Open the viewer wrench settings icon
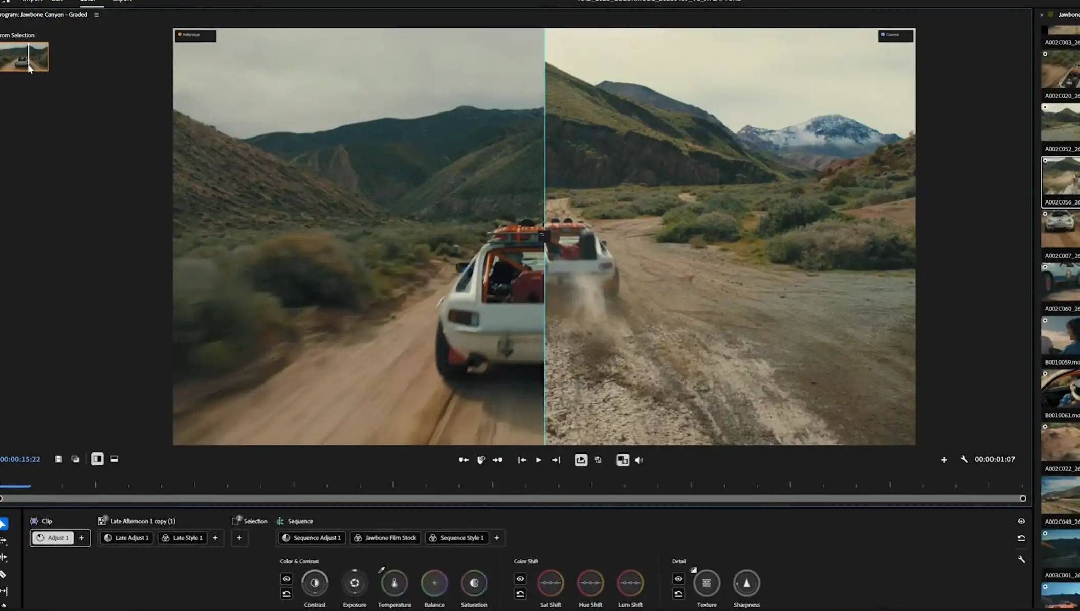 pos(964,459)
